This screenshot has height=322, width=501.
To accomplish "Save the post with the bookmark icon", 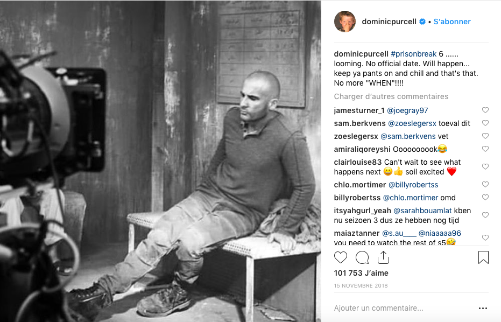I will (x=483, y=257).
